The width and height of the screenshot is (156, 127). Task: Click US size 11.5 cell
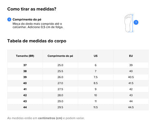point(95,107)
